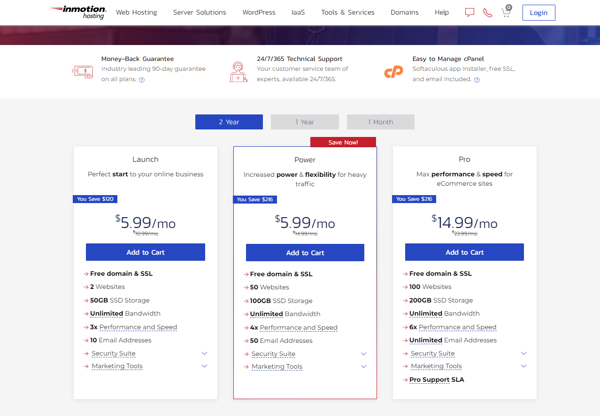Click the money-back guarantee dollar icon
Screen dimensions: 600x416
(x=83, y=71)
